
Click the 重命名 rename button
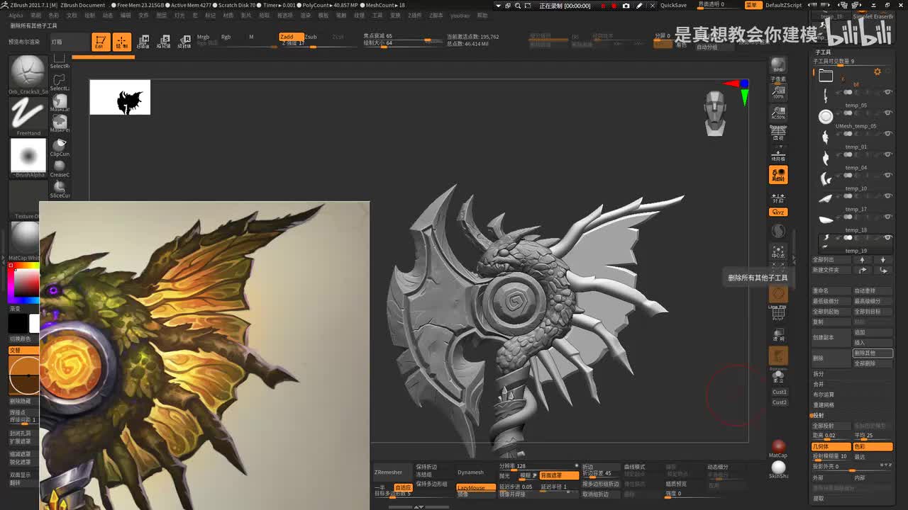[x=831, y=291]
